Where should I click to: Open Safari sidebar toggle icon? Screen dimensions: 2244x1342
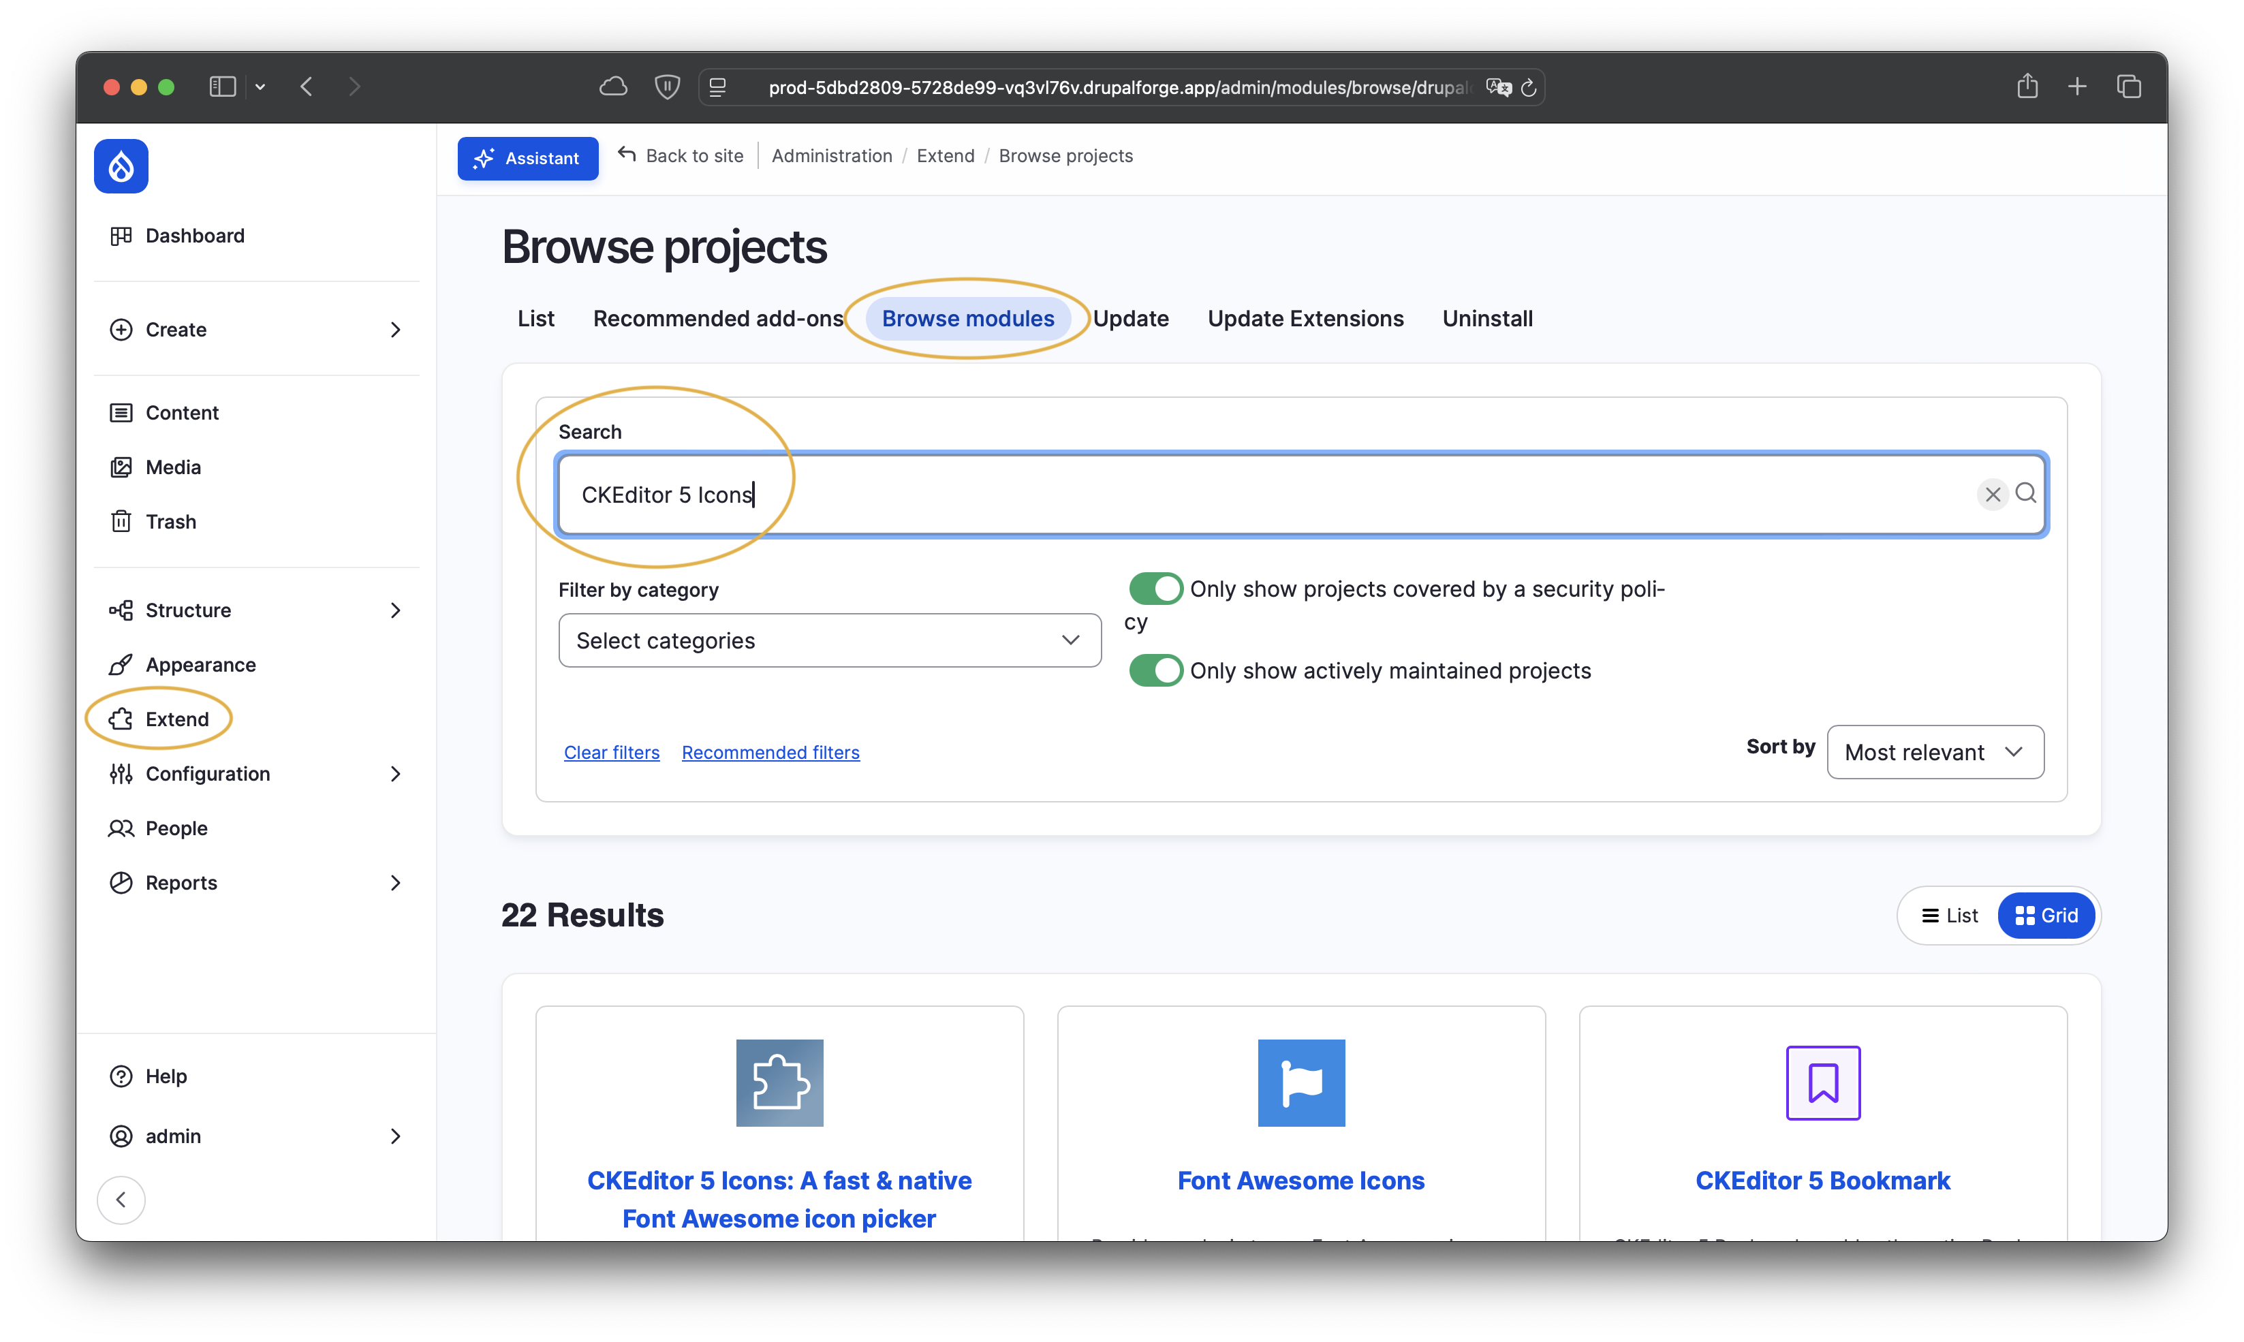[222, 87]
